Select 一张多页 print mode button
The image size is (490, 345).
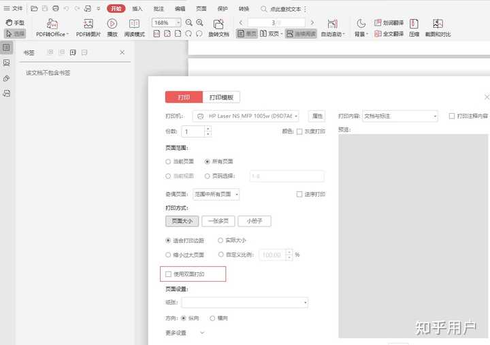[218, 221]
